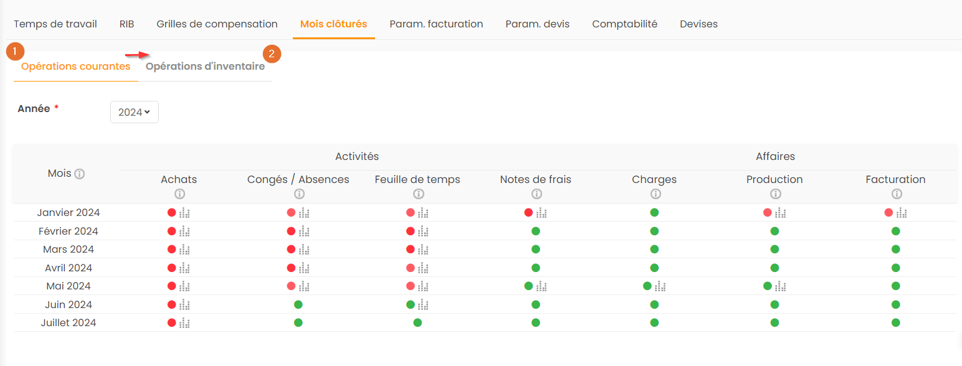Click info icon under Production column

pos(775,194)
